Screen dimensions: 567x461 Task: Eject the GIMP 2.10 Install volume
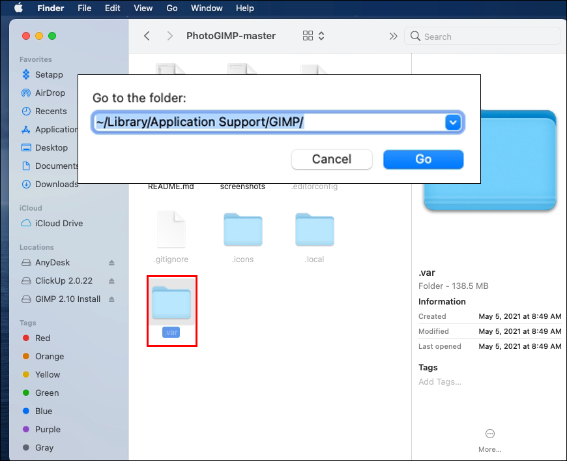point(111,299)
